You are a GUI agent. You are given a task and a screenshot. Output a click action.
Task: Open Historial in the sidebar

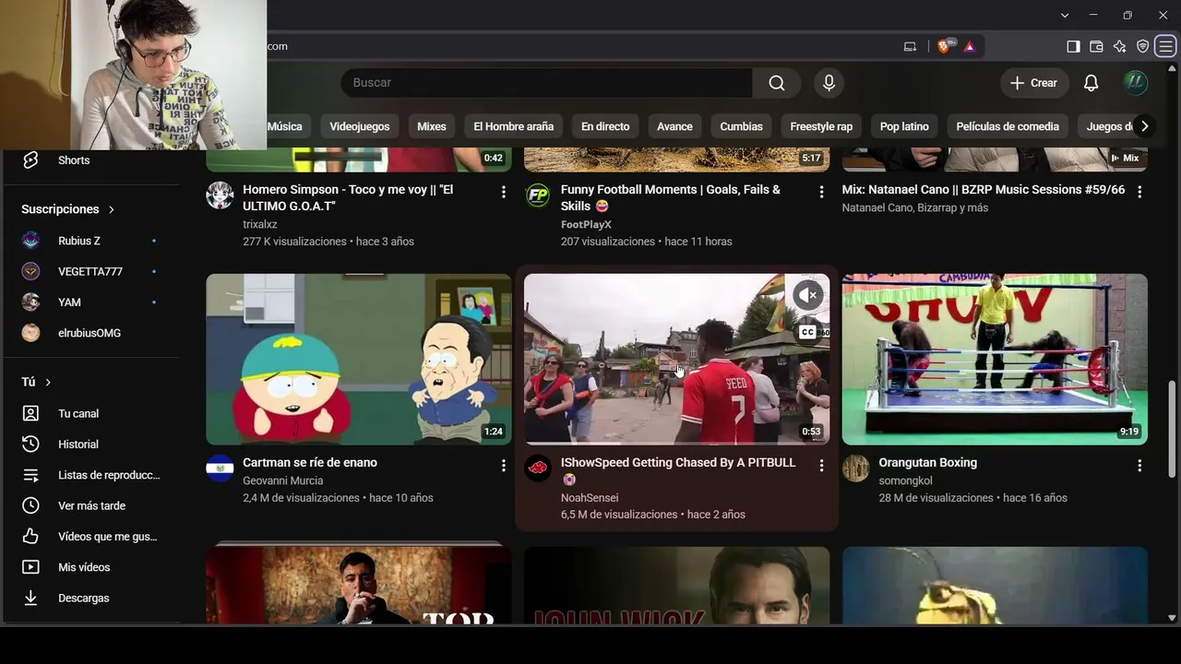(x=89, y=445)
